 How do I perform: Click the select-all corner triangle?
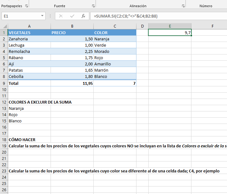5,26
